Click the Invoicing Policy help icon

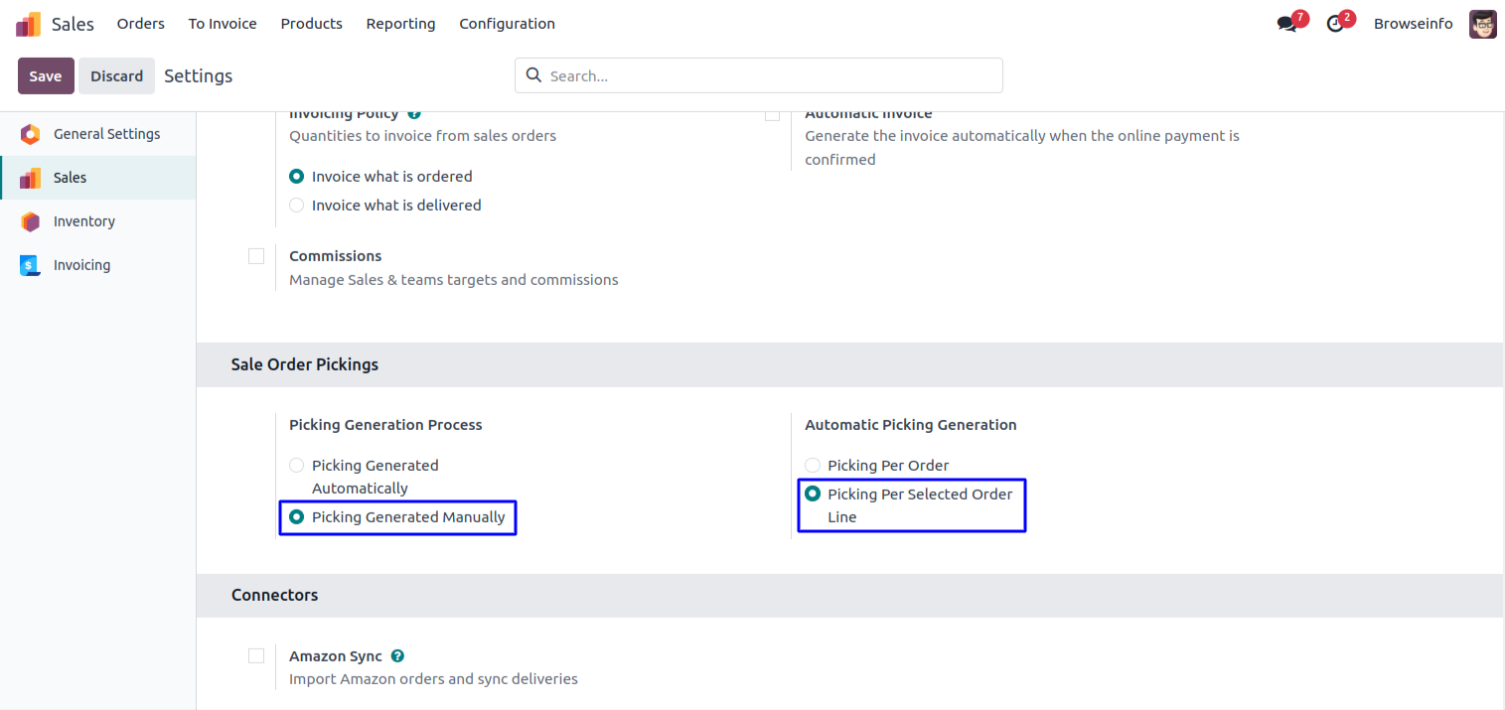coord(414,114)
